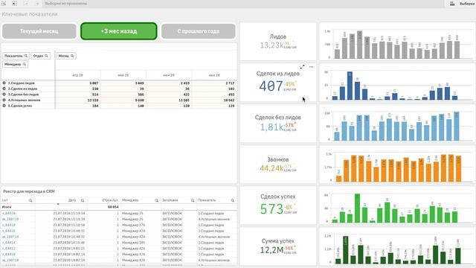476x268 pixels.
Task: Open search in Показатель dimension chip
Action: pos(26,56)
